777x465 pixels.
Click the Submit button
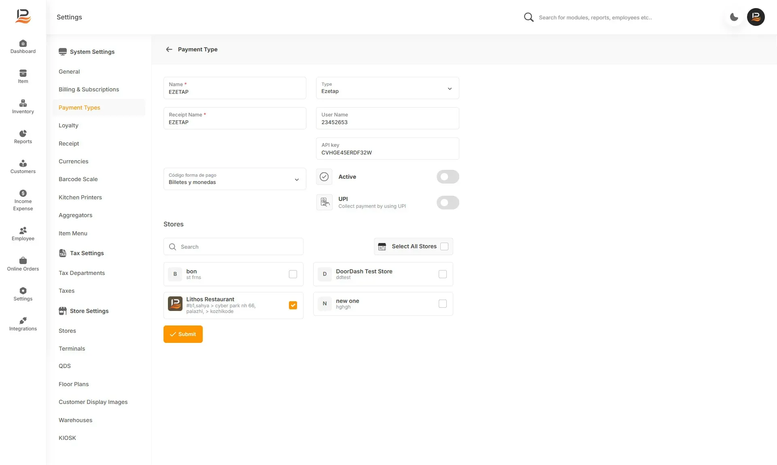(183, 334)
